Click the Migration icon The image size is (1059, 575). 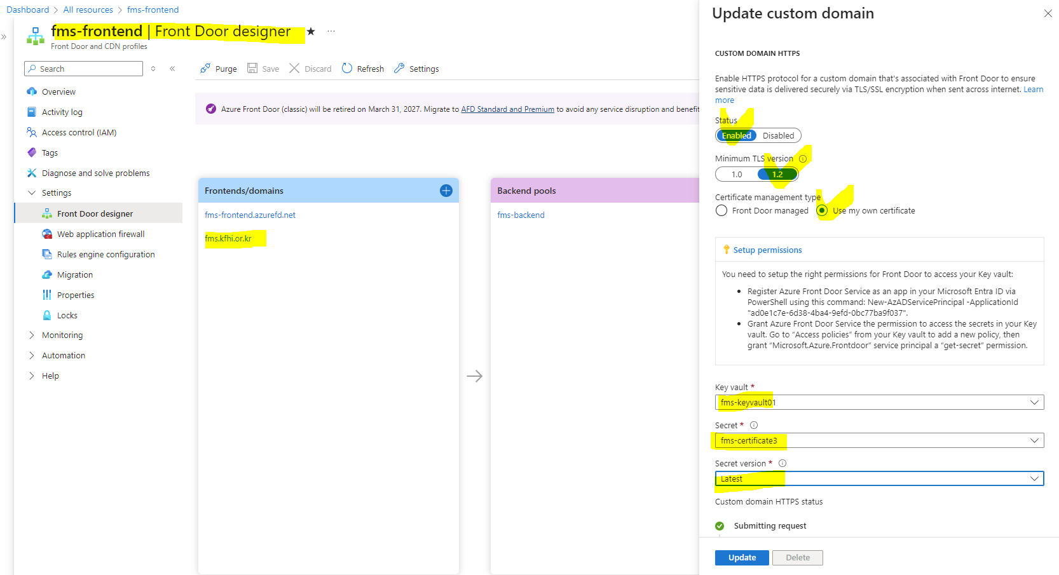point(47,274)
